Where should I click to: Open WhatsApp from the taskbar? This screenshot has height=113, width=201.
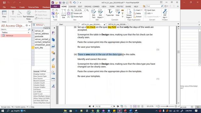tap(98, 111)
